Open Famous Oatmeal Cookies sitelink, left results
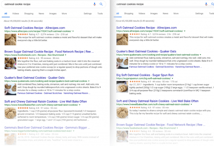Viewport: 214px width, 146px height. pos(30,93)
